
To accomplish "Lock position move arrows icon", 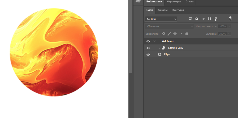I will click(175, 34).
